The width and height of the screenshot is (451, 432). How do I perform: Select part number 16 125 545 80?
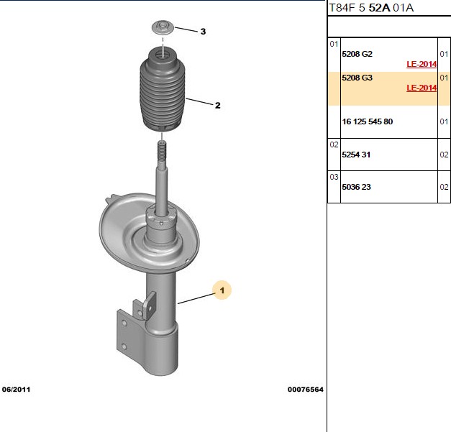point(368,121)
